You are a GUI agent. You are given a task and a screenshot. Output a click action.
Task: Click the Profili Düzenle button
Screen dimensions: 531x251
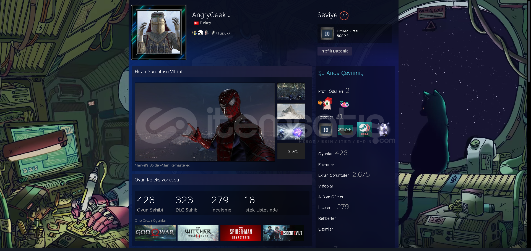point(334,51)
